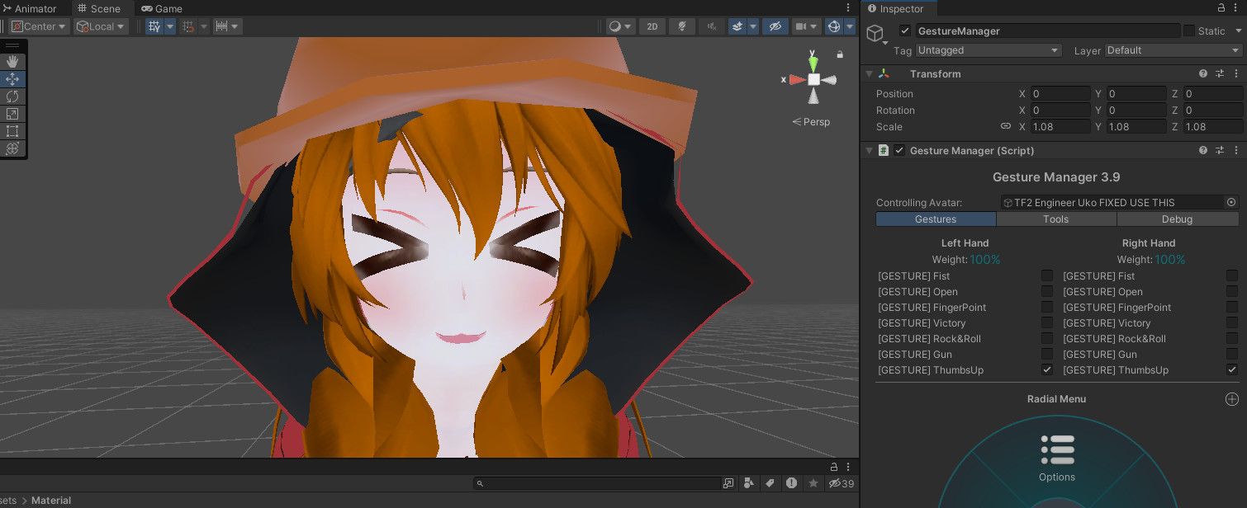Select the combined Transform tool
Image resolution: width=1247 pixels, height=508 pixels.
(12, 148)
